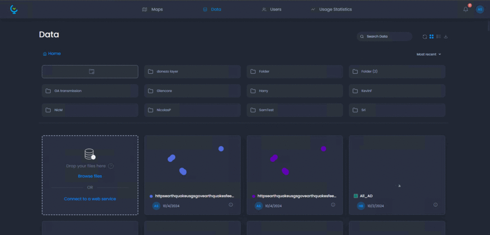The width and height of the screenshot is (490, 235).
Task: Open the Maps tab
Action: [153, 10]
